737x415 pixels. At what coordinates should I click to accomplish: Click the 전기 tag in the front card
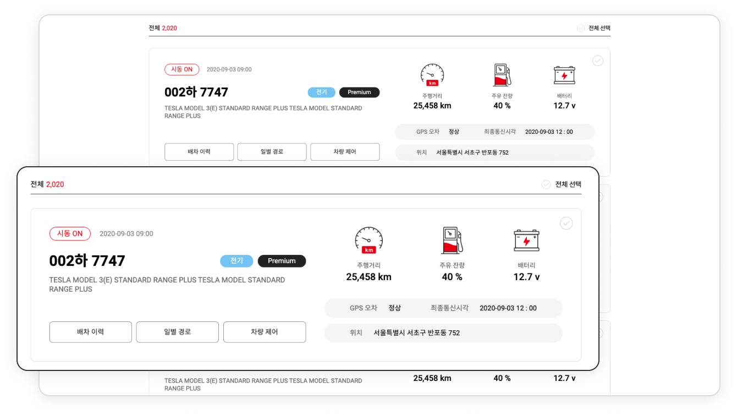click(237, 261)
